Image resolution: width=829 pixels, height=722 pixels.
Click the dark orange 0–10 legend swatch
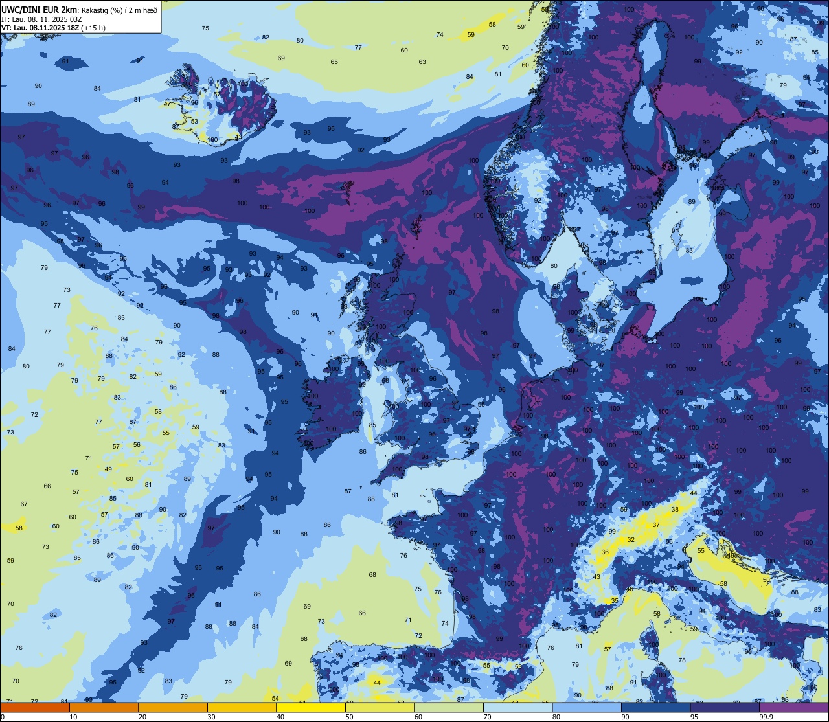point(35,707)
